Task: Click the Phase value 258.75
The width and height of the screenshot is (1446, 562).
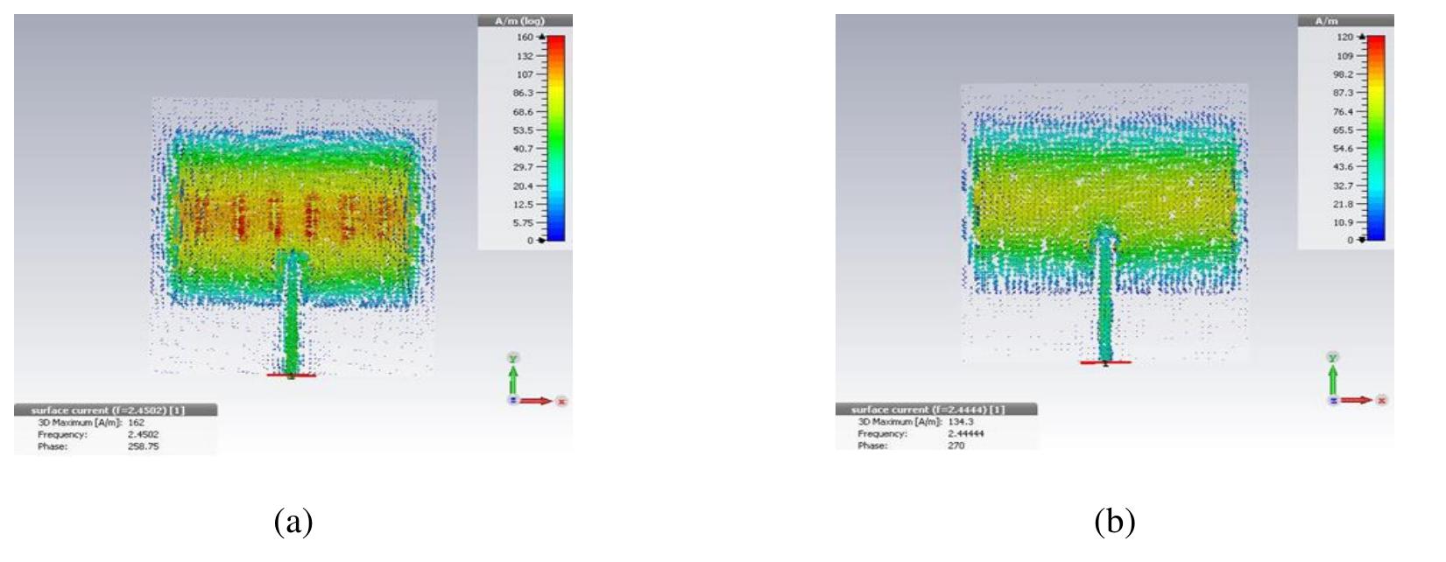Action: (143, 446)
